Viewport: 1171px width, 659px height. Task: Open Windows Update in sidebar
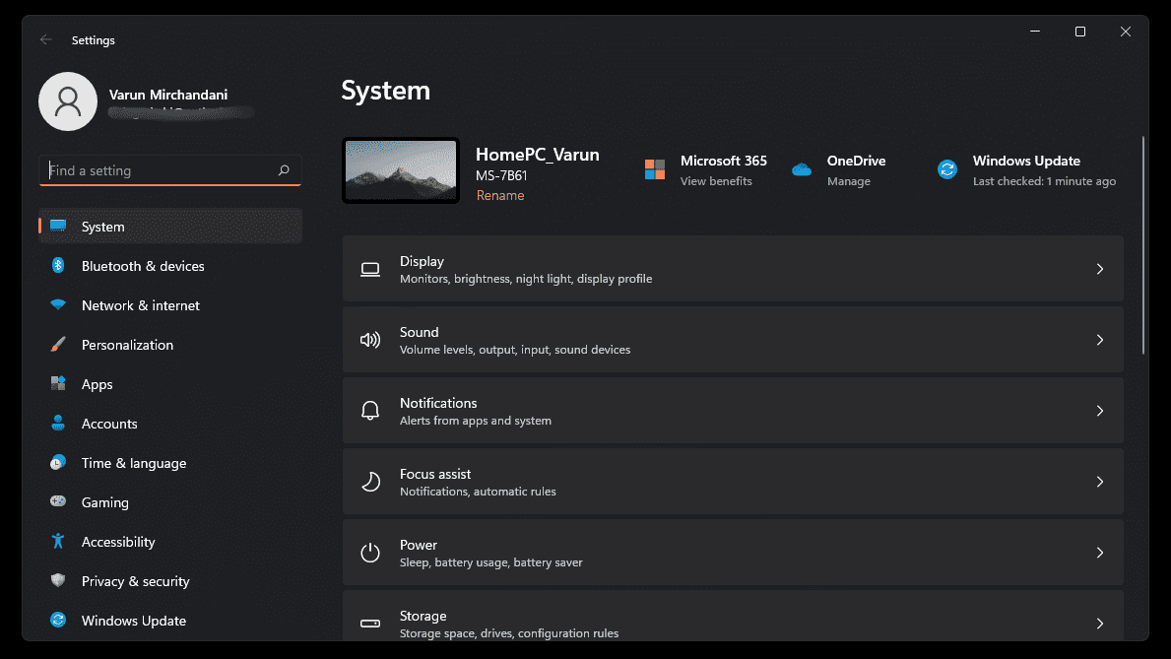coord(170,621)
